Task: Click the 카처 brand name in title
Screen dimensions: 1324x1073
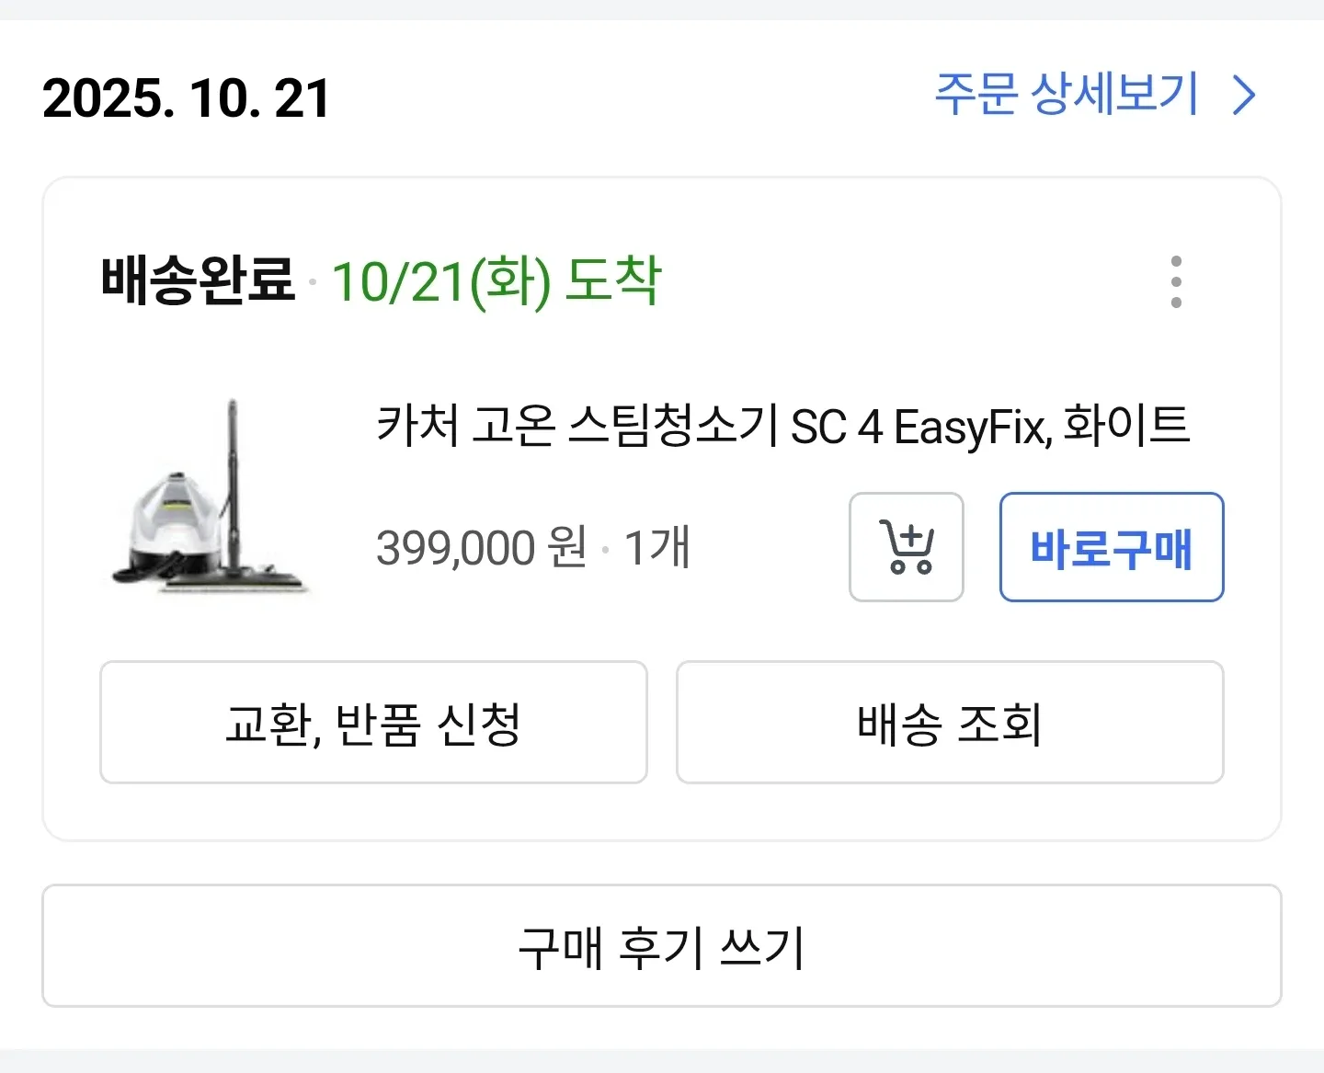Action: click(x=417, y=426)
